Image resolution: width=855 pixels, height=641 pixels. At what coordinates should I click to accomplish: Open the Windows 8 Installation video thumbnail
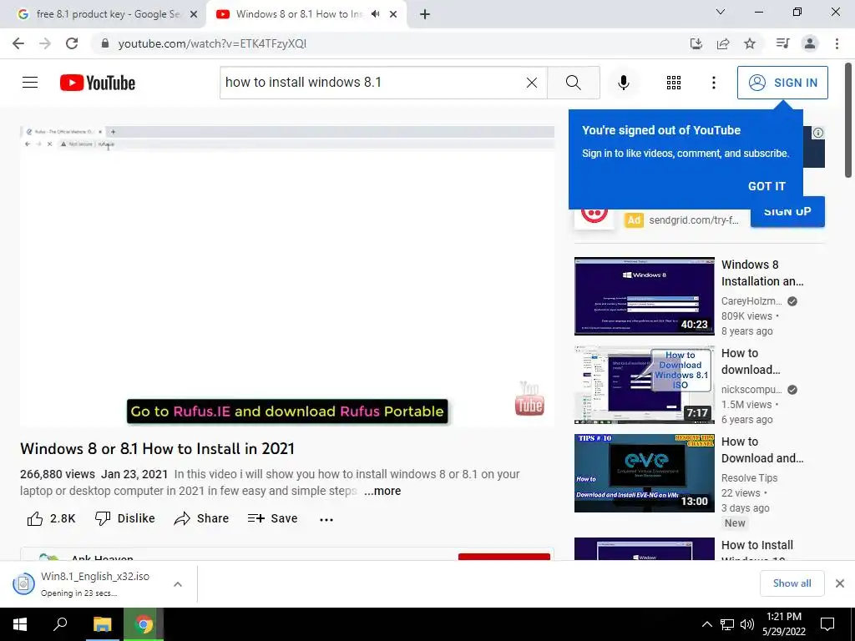click(x=644, y=296)
